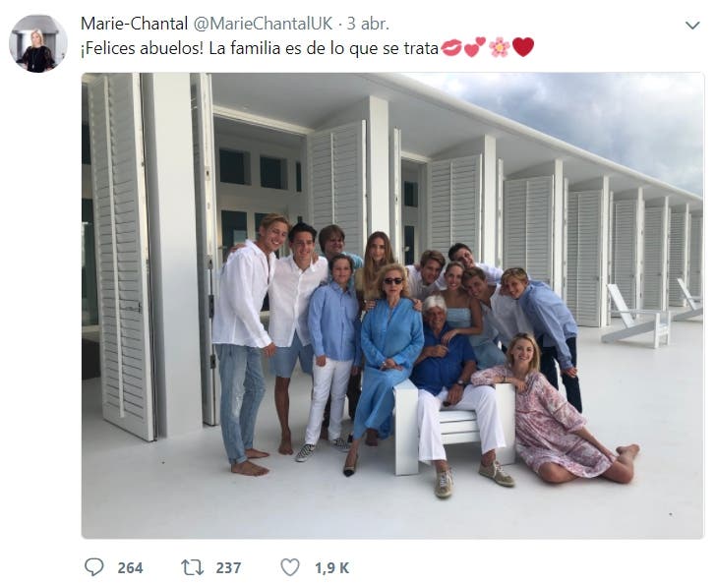Click the white louvered shutter door in photo
This screenshot has height=585, width=716.
(122, 256)
